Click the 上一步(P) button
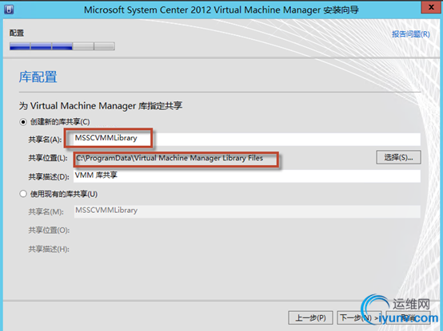The height and width of the screenshot is (331, 443). coord(310,317)
